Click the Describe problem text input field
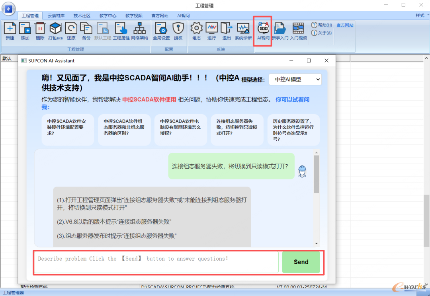Viewport: 430px width, 296px height. (156, 262)
